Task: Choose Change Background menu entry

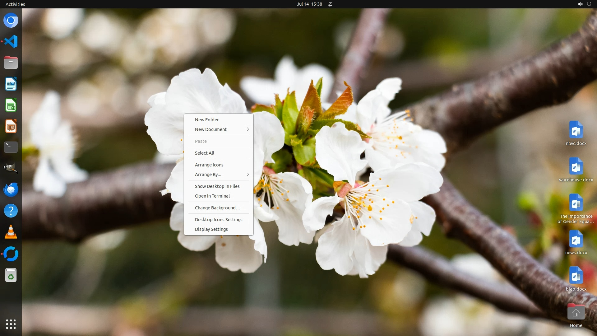Action: tap(217, 208)
